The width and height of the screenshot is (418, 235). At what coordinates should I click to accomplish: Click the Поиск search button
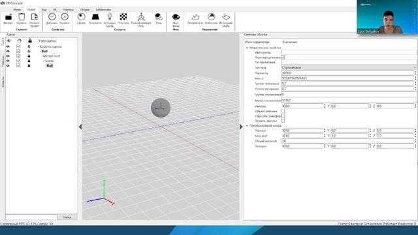click(67, 217)
